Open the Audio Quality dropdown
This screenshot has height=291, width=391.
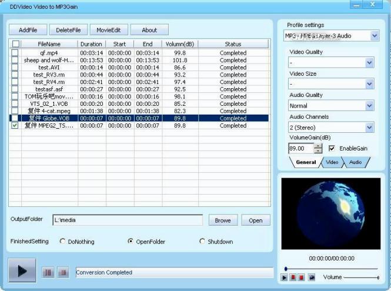369,106
